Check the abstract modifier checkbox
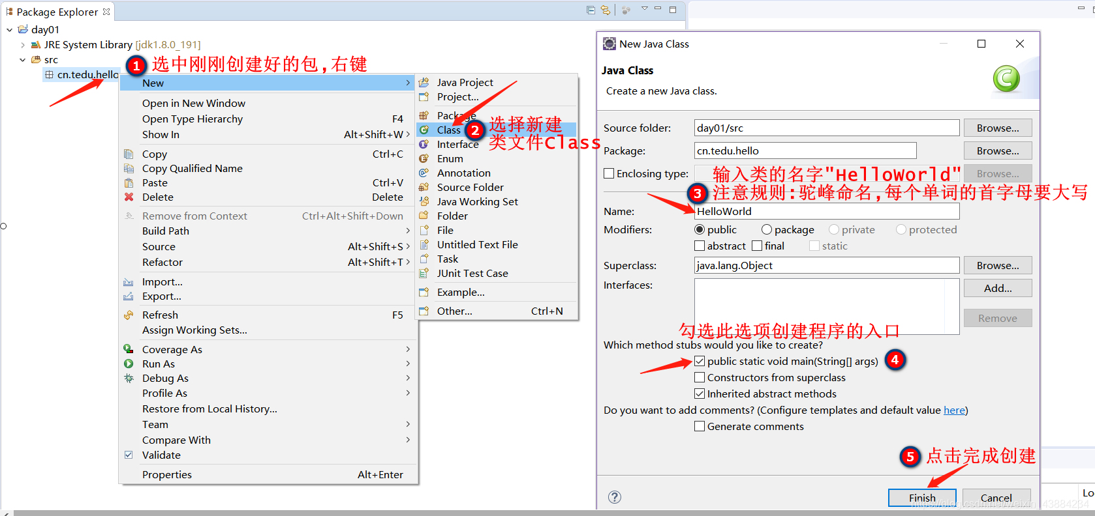This screenshot has width=1095, height=516. (700, 246)
